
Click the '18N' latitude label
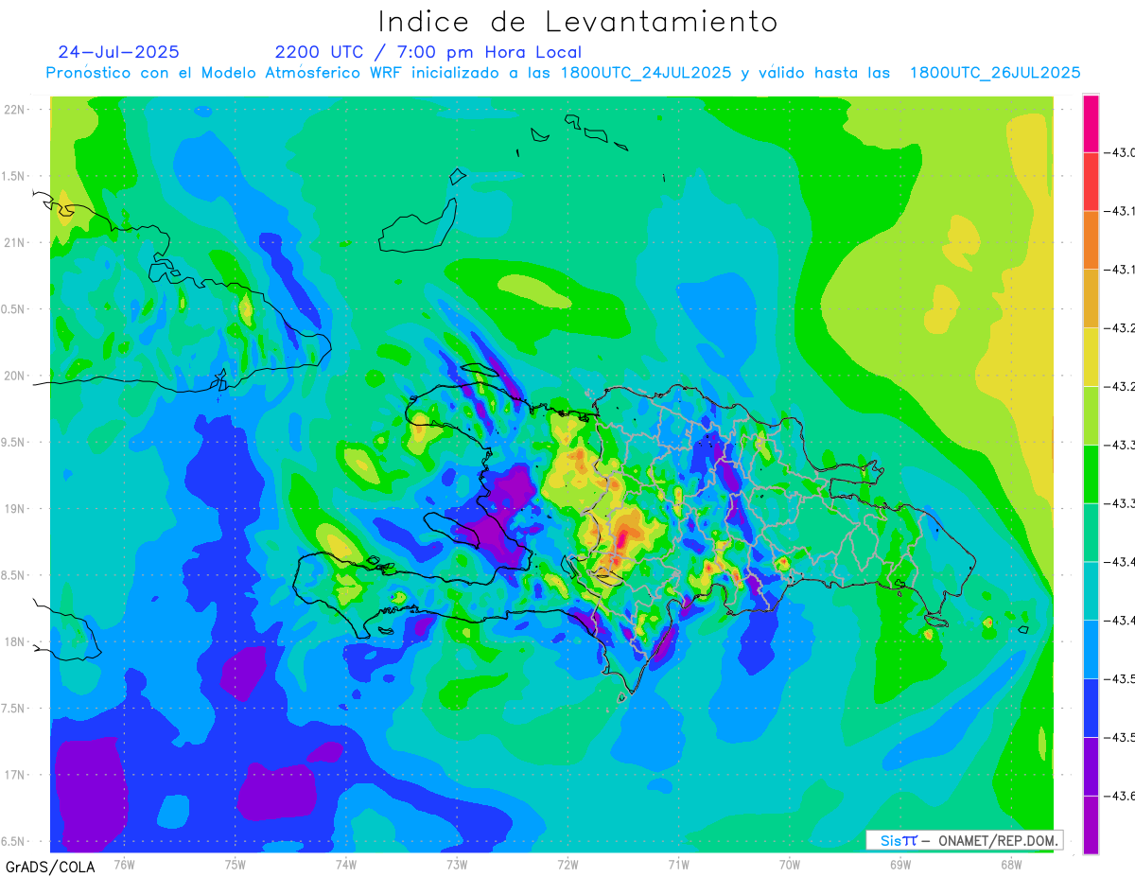(15, 641)
